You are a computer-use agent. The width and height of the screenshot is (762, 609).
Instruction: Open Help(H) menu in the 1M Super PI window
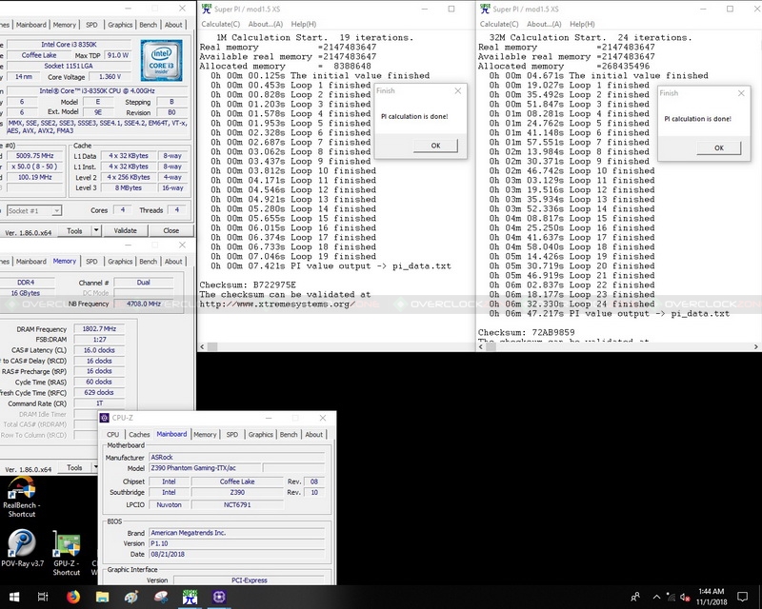(303, 24)
